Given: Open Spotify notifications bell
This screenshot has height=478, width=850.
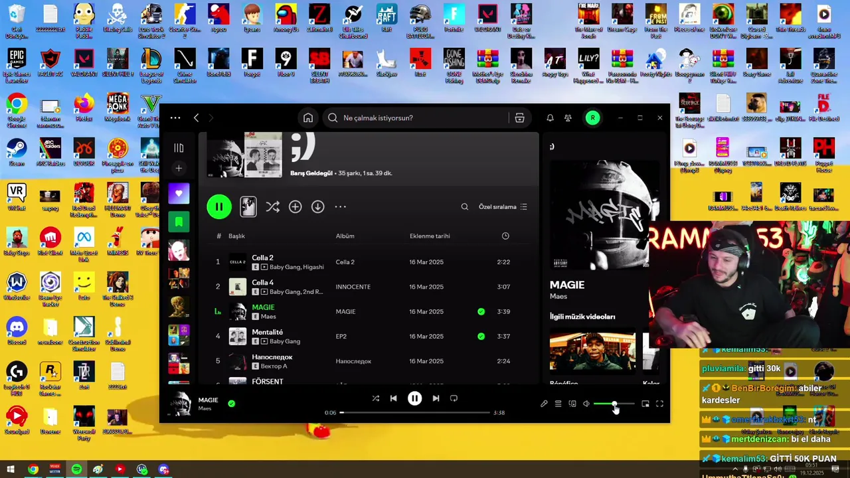Looking at the screenshot, I should coord(550,118).
